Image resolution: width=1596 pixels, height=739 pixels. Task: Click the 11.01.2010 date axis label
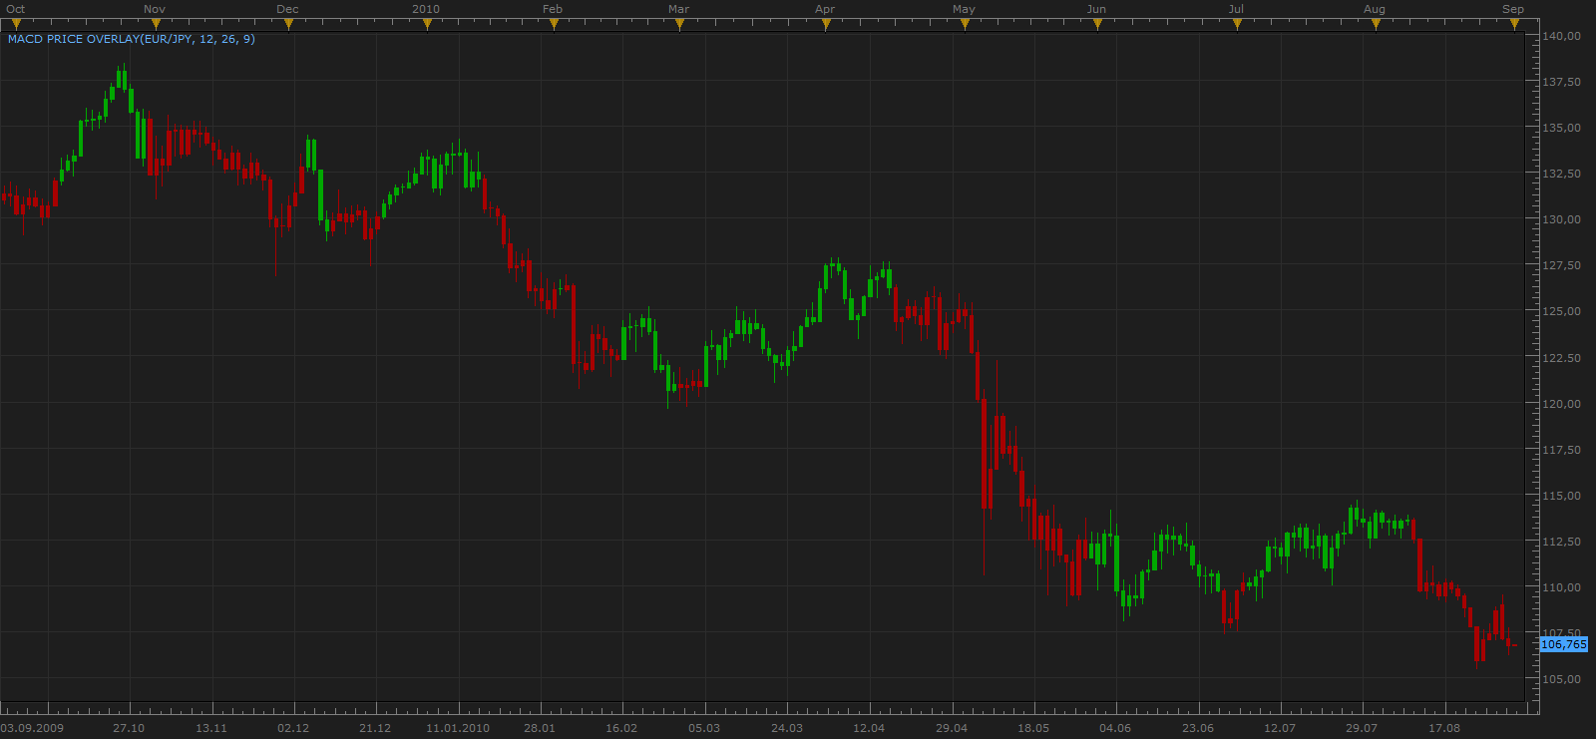click(x=458, y=728)
